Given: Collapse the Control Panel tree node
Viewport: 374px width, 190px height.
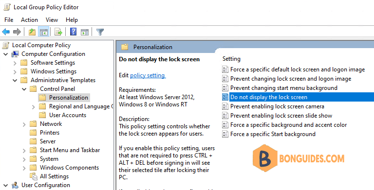Looking at the screenshot, I should point(24,89).
